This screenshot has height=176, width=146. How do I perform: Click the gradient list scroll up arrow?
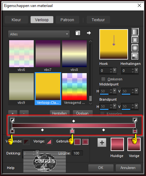(x=91, y=41)
